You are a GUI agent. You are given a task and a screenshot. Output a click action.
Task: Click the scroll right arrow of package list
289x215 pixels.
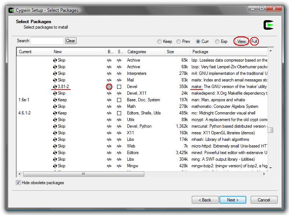(264, 174)
